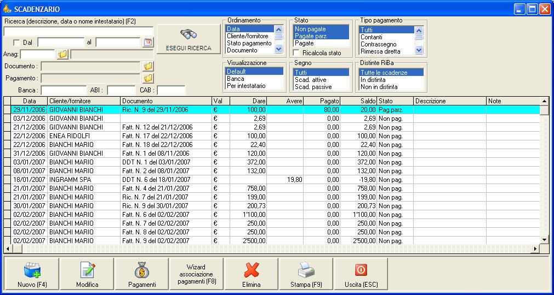
Task: Open Pagamenti money bag button
Action: [142, 274]
